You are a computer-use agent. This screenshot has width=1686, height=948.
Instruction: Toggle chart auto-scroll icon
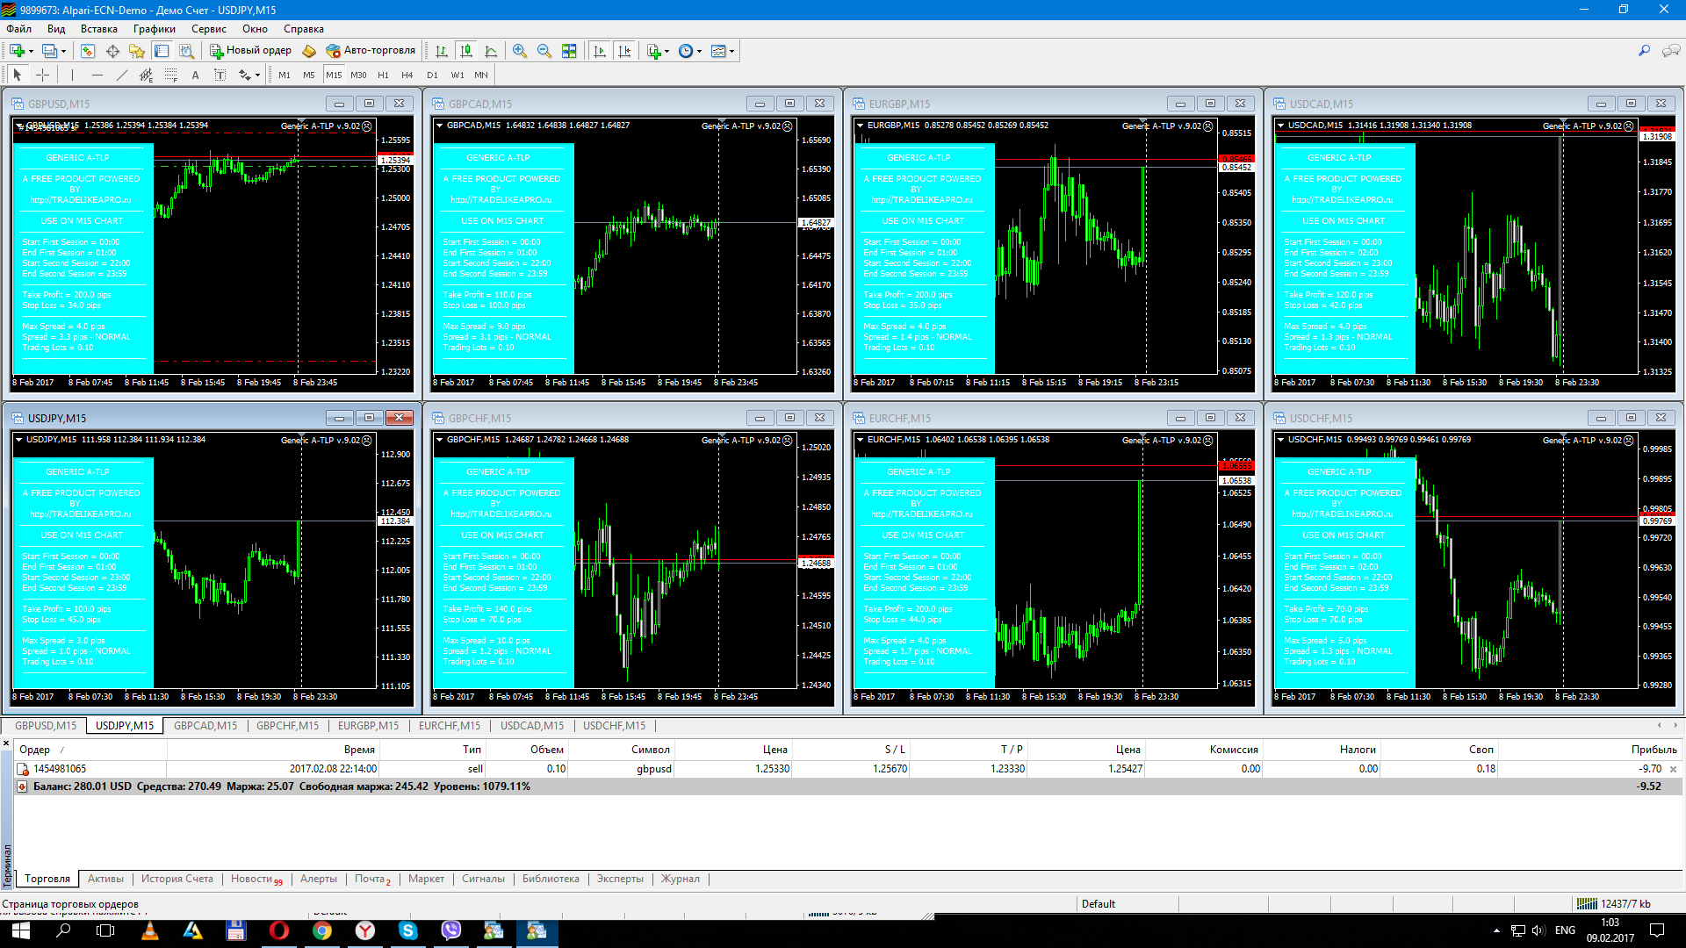coord(600,51)
